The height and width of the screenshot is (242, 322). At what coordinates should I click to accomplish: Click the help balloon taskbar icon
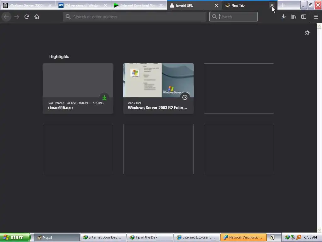click(272, 237)
